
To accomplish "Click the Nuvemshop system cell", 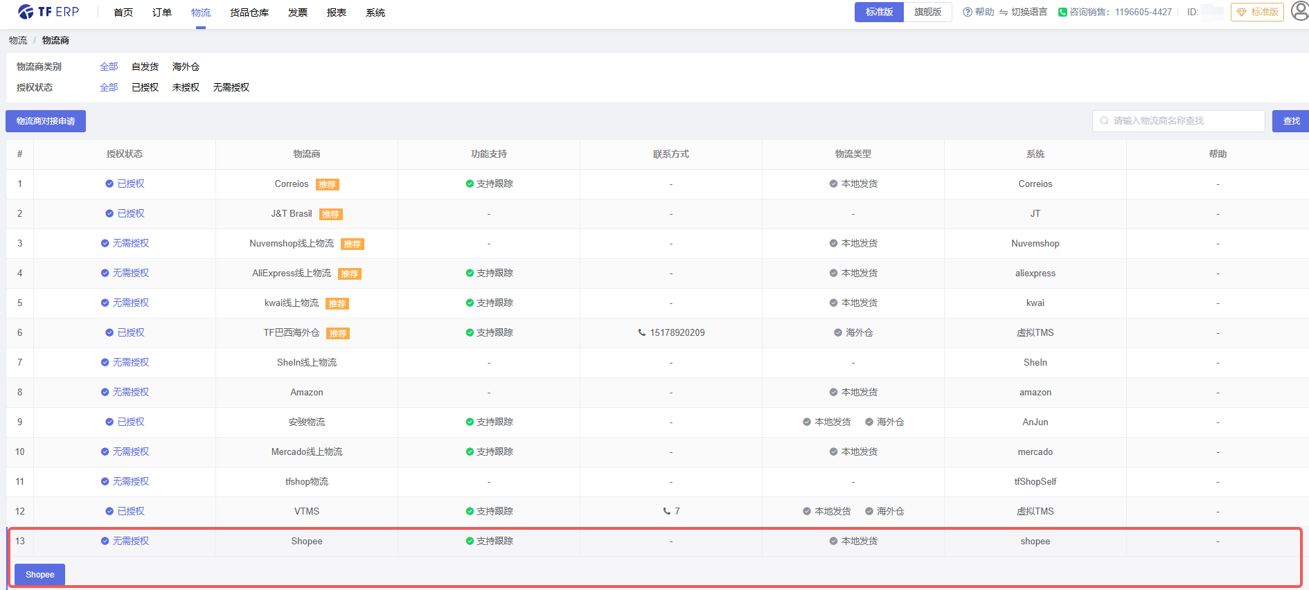I will pyautogui.click(x=1035, y=243).
